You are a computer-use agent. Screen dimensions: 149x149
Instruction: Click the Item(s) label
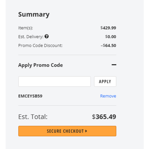(x=25, y=28)
